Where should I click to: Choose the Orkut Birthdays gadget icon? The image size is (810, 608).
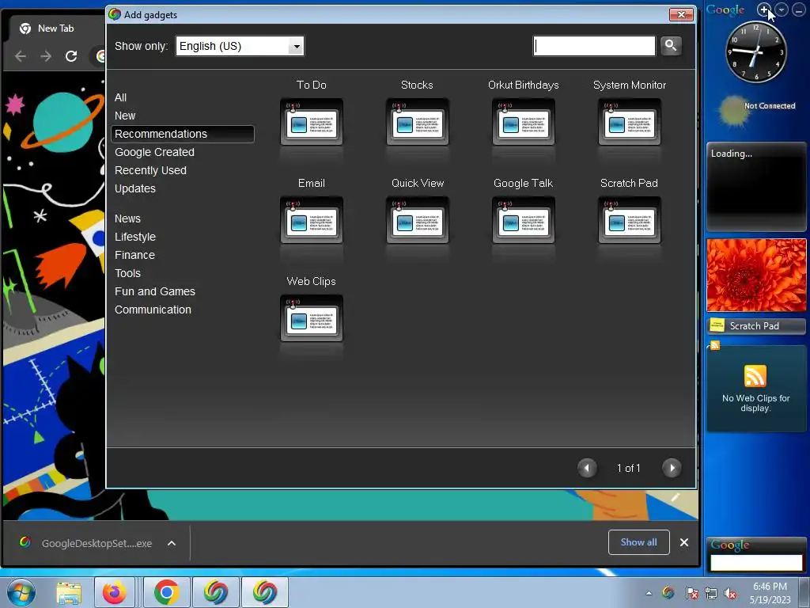coord(524,122)
